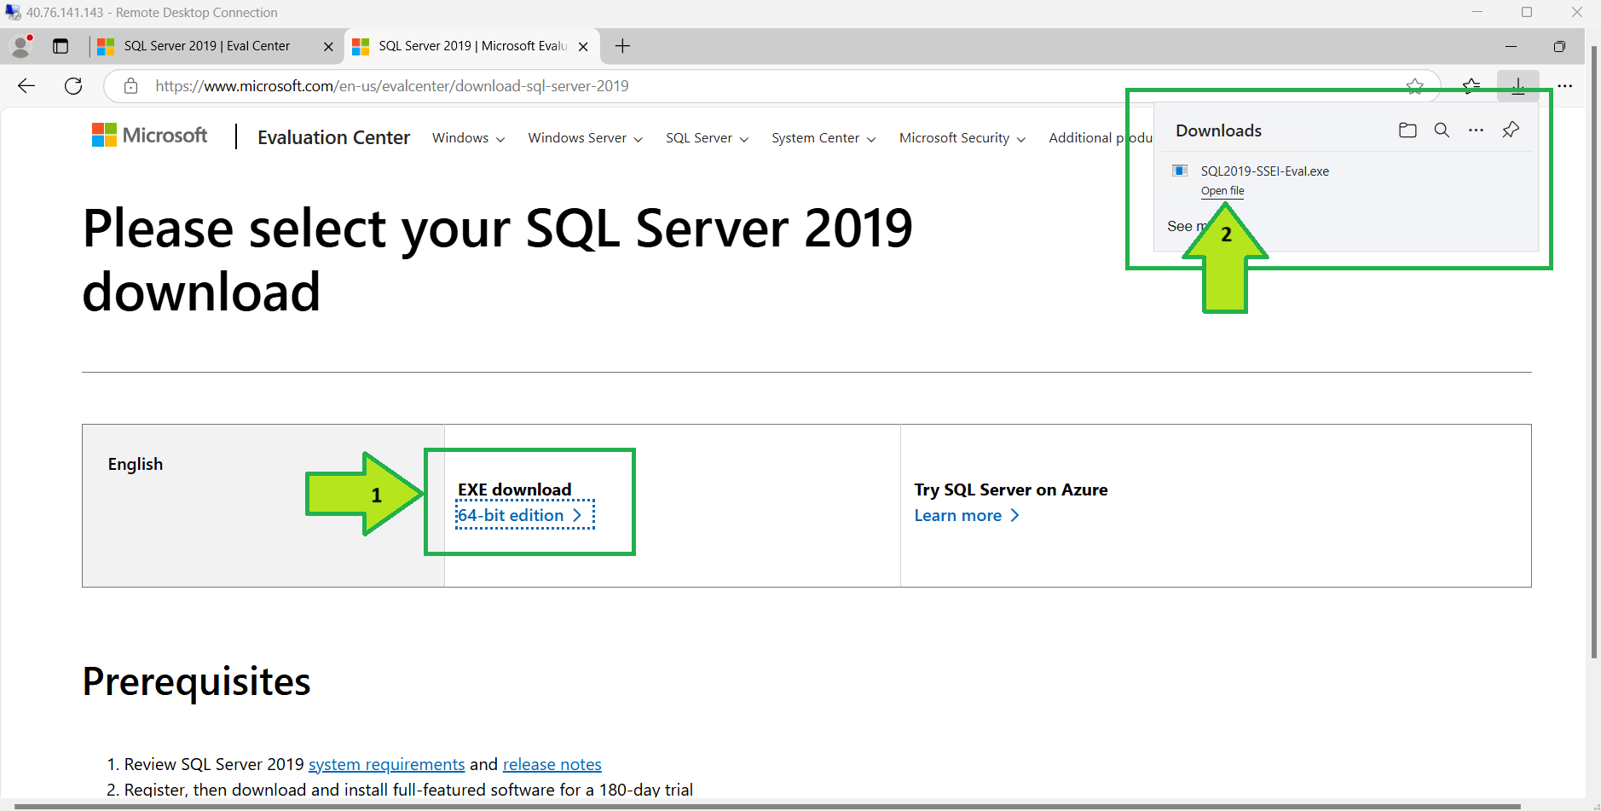
Task: Expand the System Center menu
Action: click(824, 138)
